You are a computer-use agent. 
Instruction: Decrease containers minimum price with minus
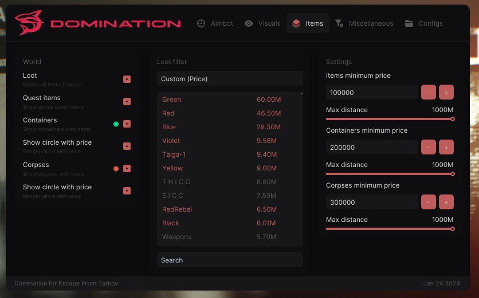click(x=428, y=147)
